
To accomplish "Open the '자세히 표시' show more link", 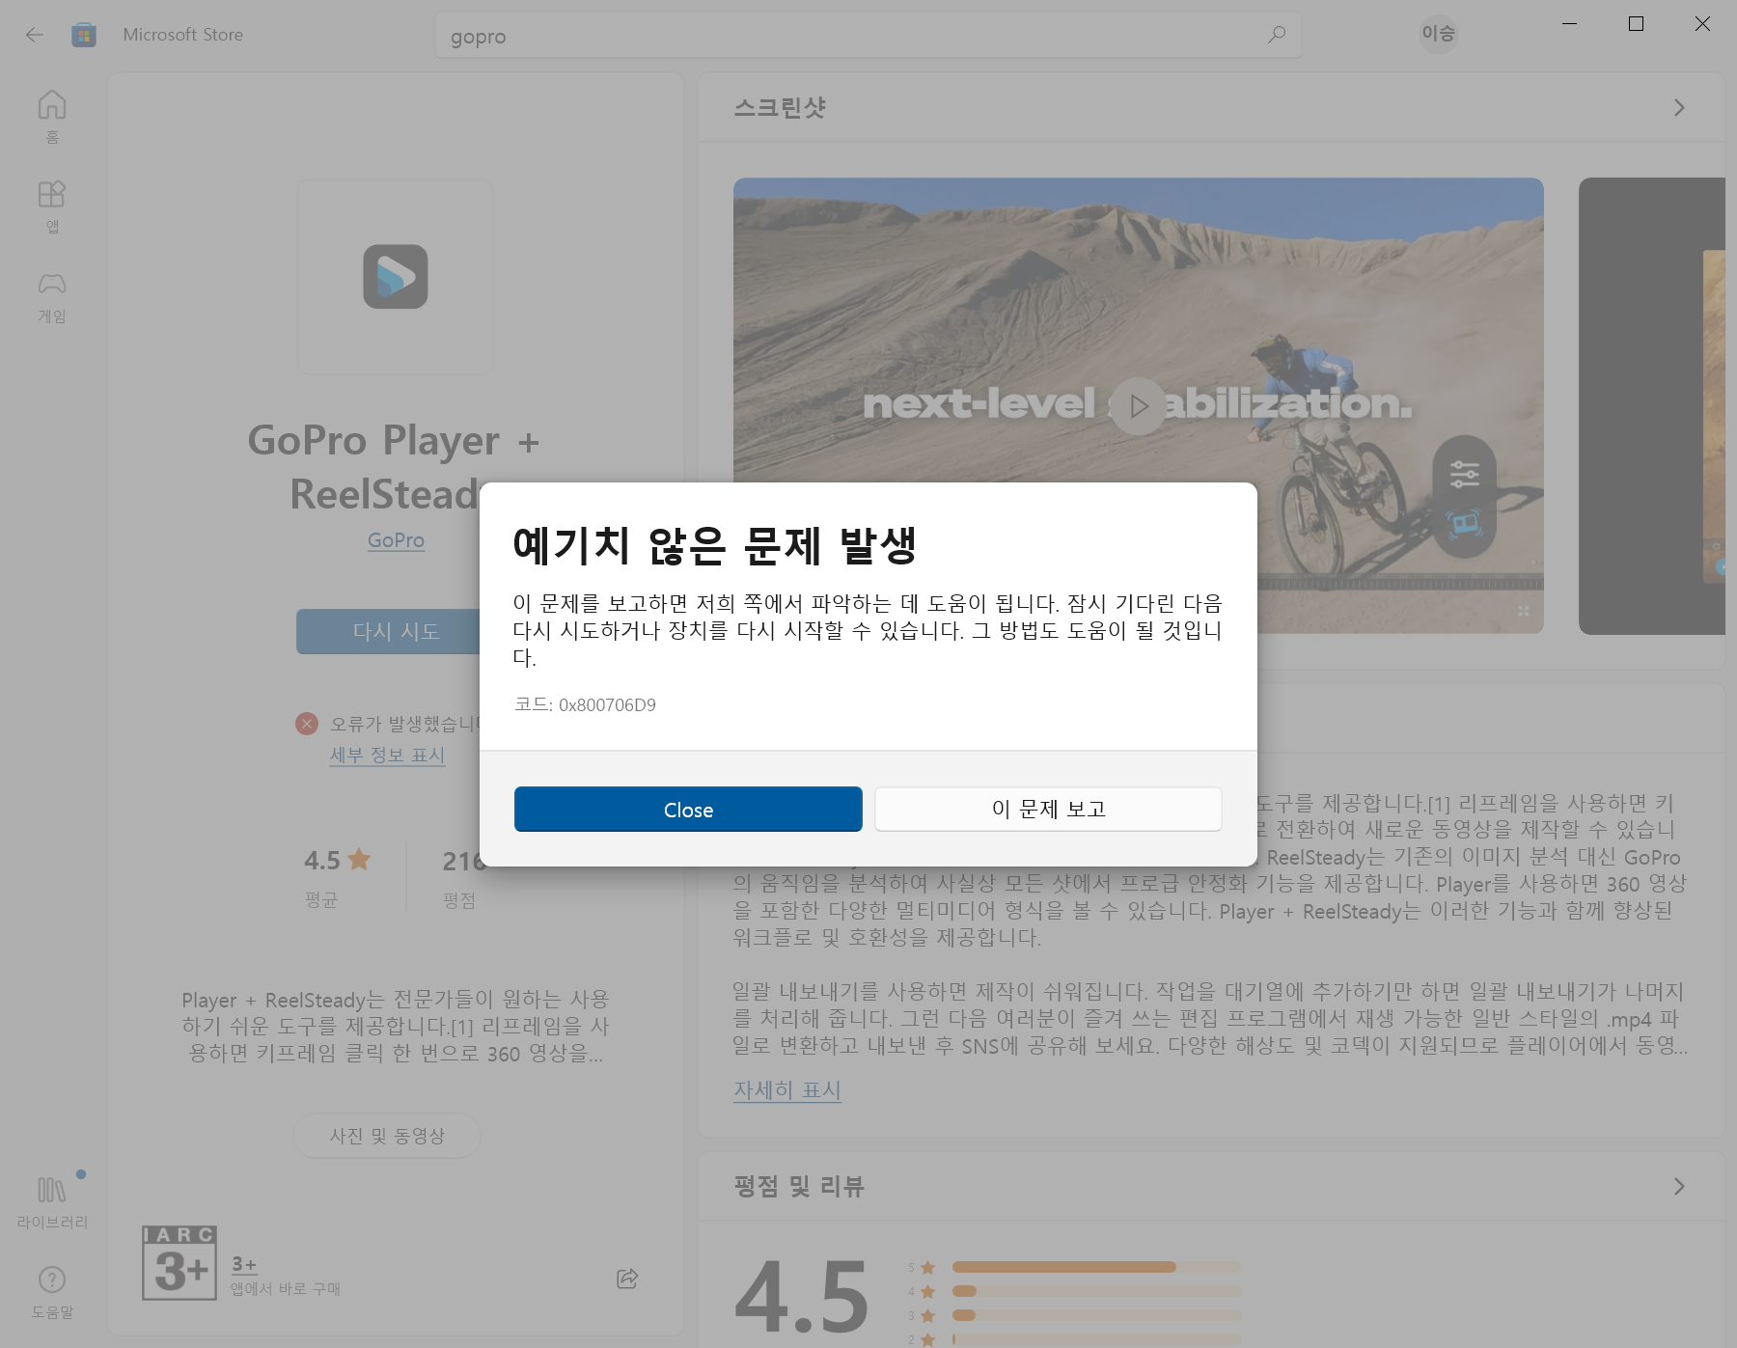I will 787,1090.
